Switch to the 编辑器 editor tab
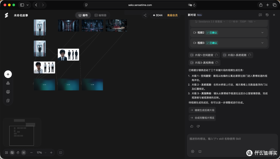280x159 pixels. [x=100, y=15]
